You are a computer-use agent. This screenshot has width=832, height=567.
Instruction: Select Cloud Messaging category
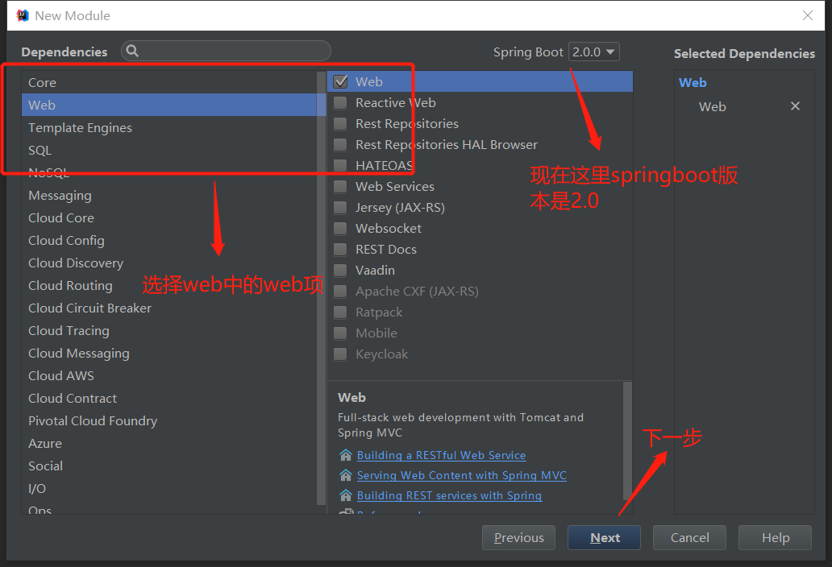168,353
